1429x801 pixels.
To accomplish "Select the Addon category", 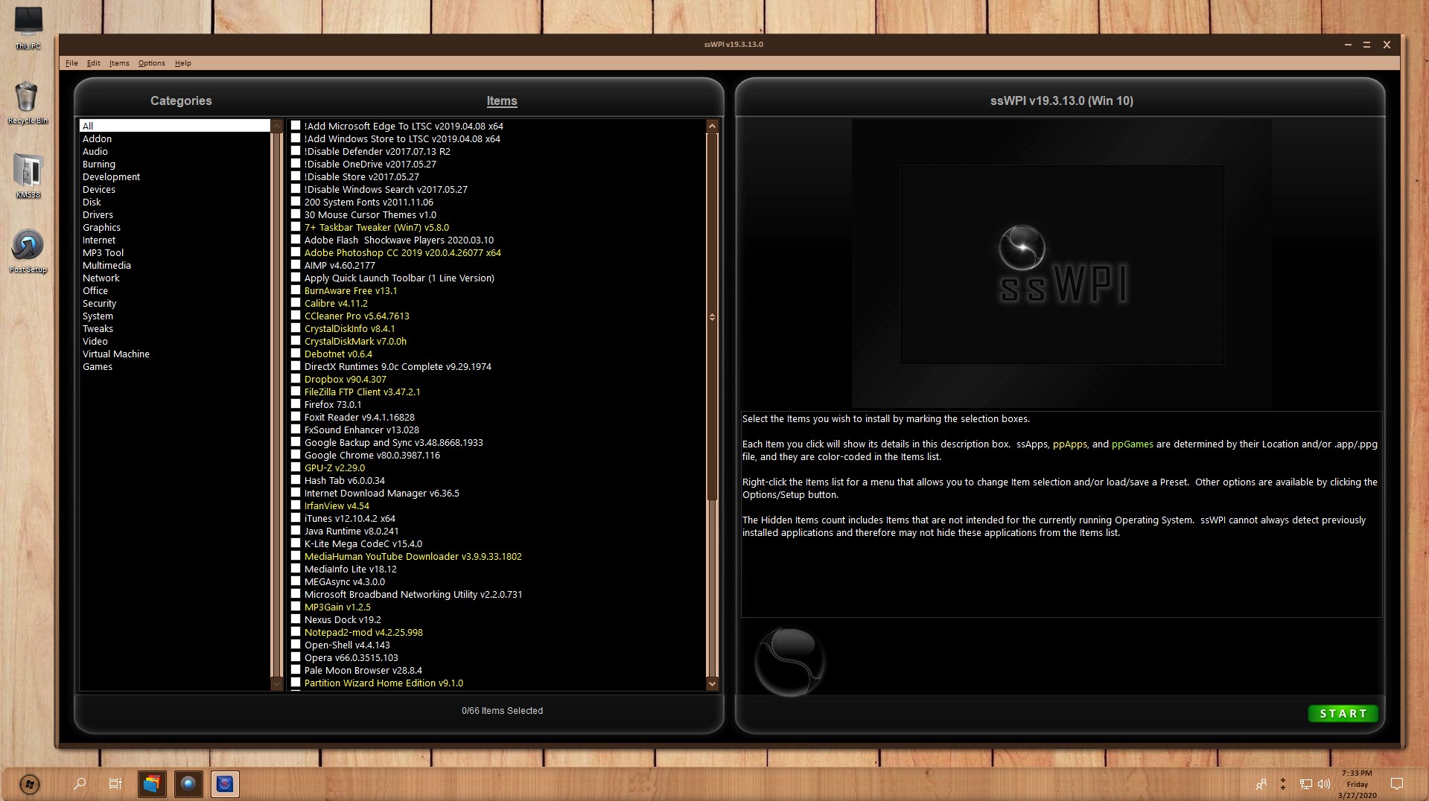I will tap(97, 138).
